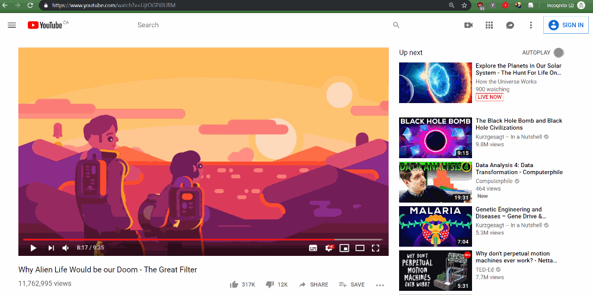Screen dimensions: 593x295
Task: Open 'Why don't perpetual motion machines' title
Action: [x=517, y=257]
